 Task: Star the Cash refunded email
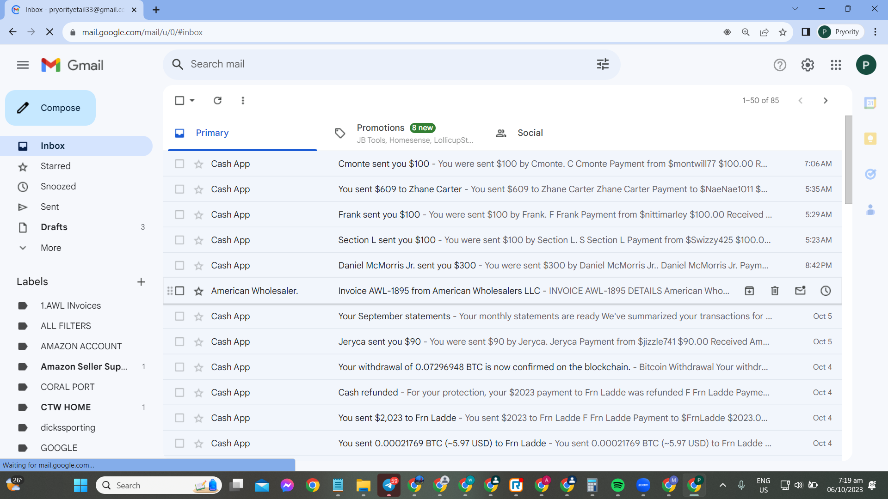click(x=198, y=393)
